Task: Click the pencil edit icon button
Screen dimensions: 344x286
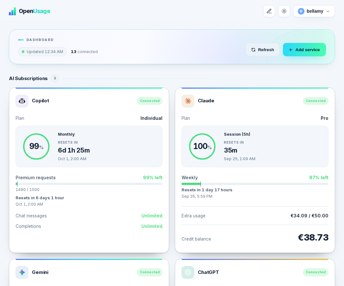Action: tap(269, 11)
